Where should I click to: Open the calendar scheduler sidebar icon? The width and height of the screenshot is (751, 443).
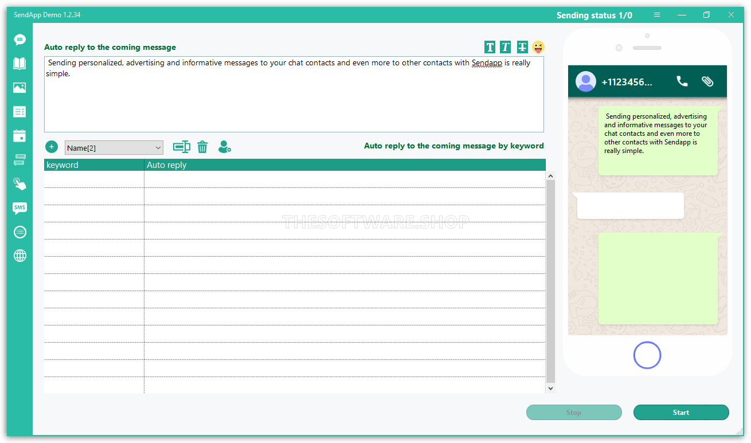(x=20, y=136)
